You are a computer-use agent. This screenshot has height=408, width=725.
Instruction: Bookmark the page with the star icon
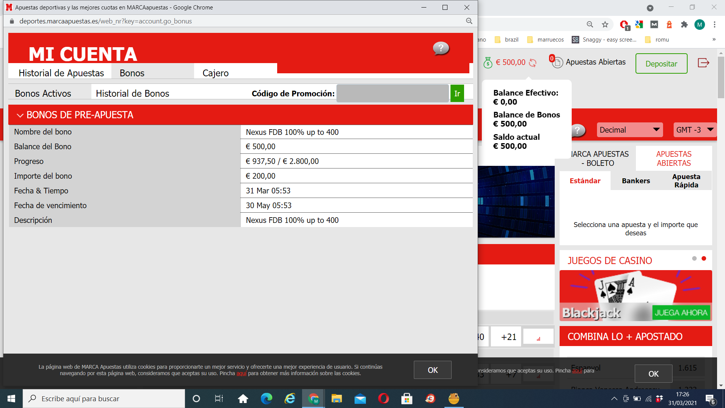pos(605,25)
